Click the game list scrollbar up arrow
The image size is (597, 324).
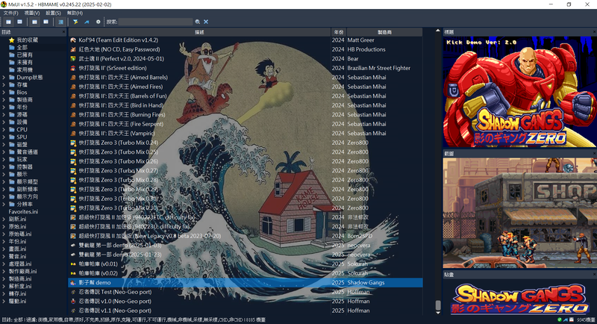(438, 31)
